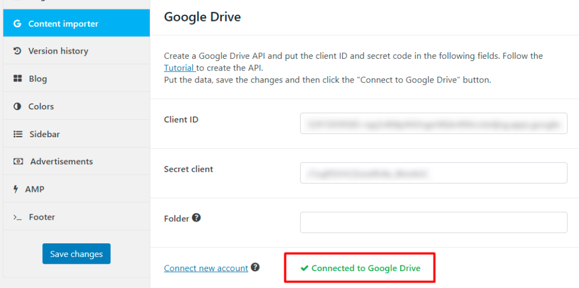This screenshot has width=579, height=288.
Task: Click the Footer terminal prompt icon
Action: tap(18, 217)
